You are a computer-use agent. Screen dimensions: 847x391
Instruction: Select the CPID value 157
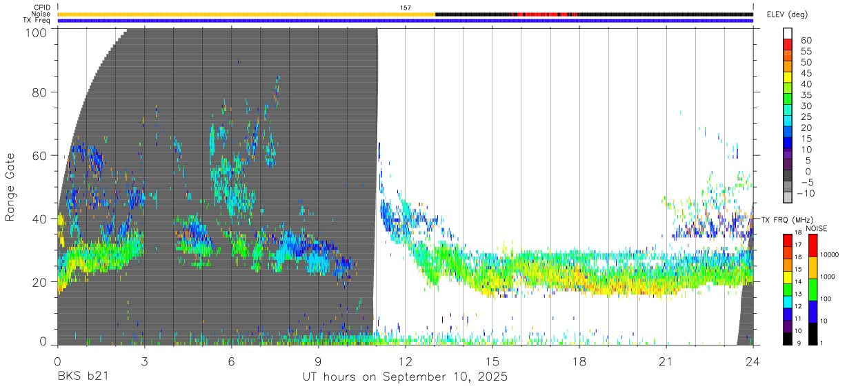[x=405, y=8]
